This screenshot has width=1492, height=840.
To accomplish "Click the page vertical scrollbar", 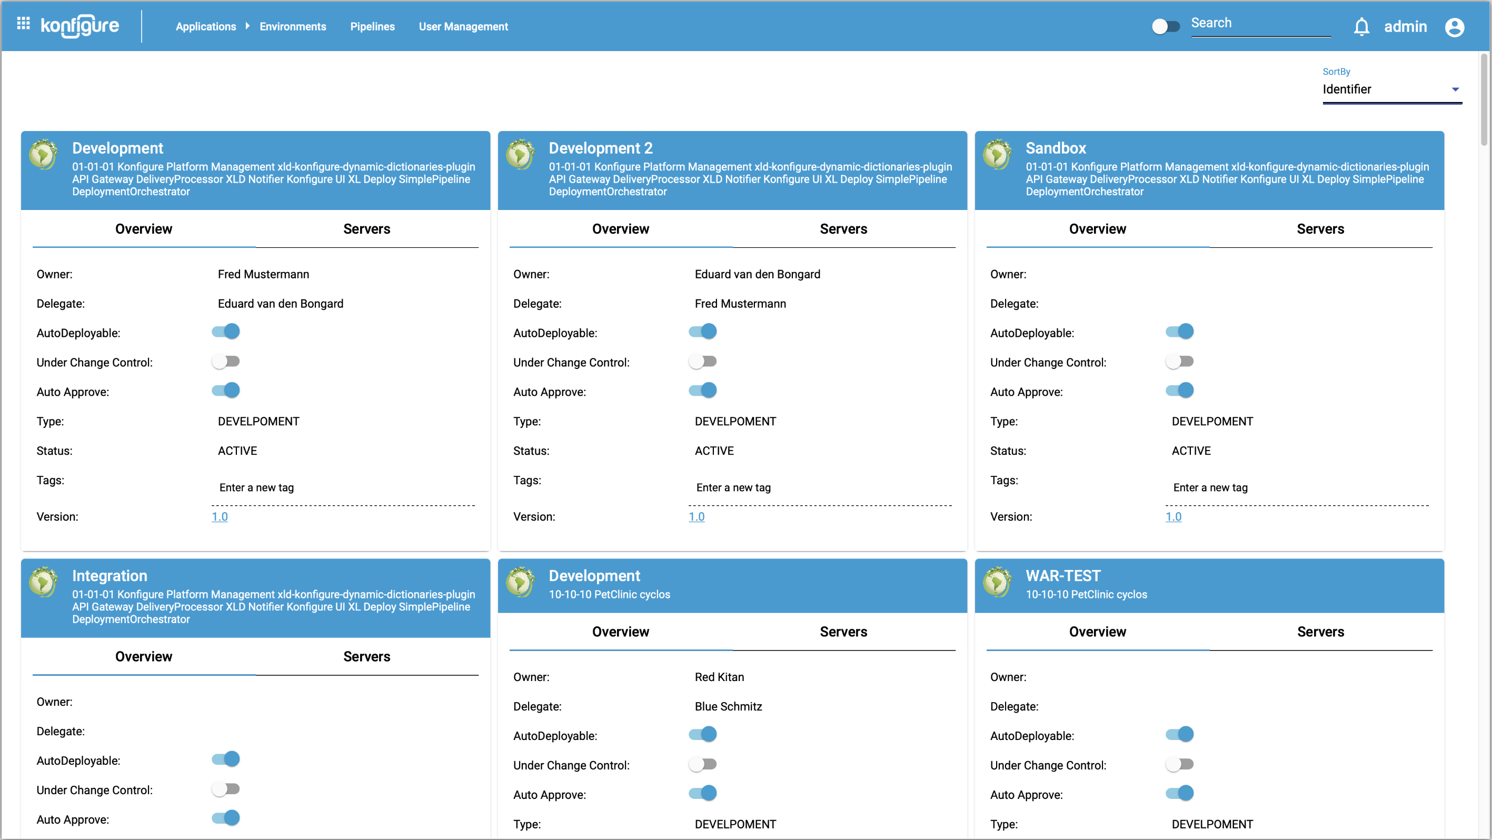I will click(x=1484, y=99).
